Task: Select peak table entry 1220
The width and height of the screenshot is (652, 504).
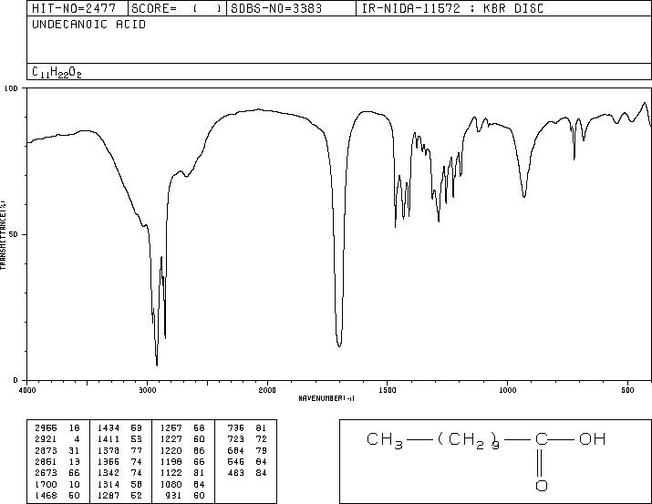Action: pyautogui.click(x=182, y=450)
